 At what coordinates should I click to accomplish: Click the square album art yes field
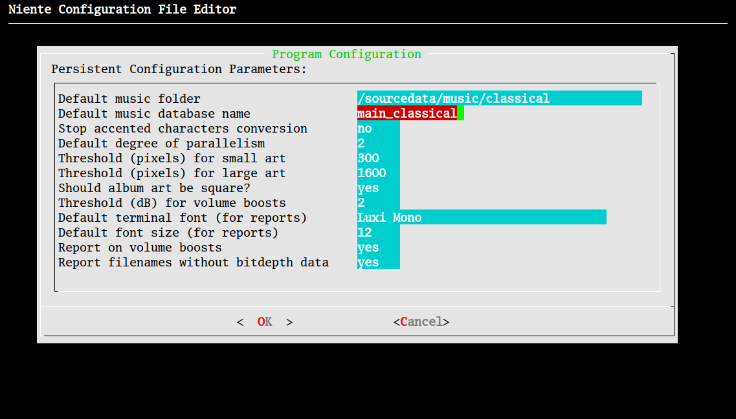coord(378,188)
